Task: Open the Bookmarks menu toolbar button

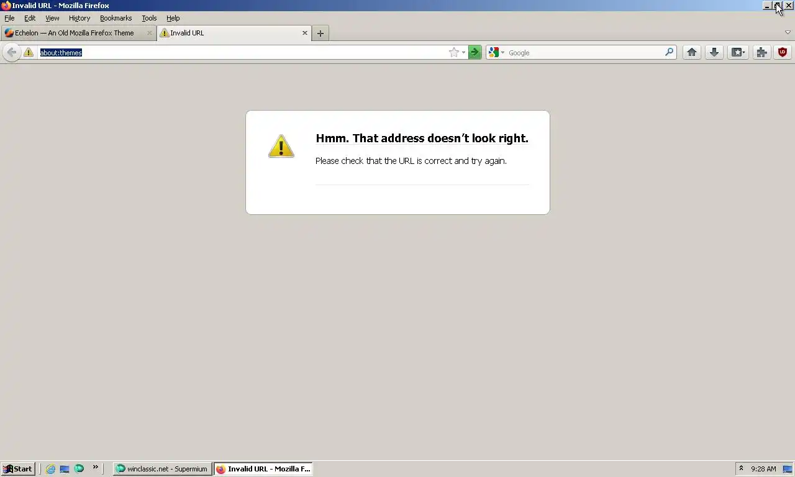Action: pyautogui.click(x=738, y=52)
